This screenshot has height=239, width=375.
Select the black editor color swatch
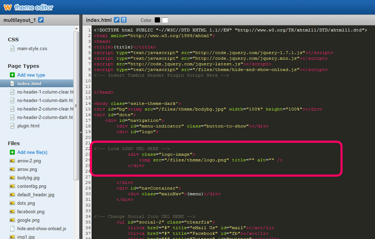157,20
